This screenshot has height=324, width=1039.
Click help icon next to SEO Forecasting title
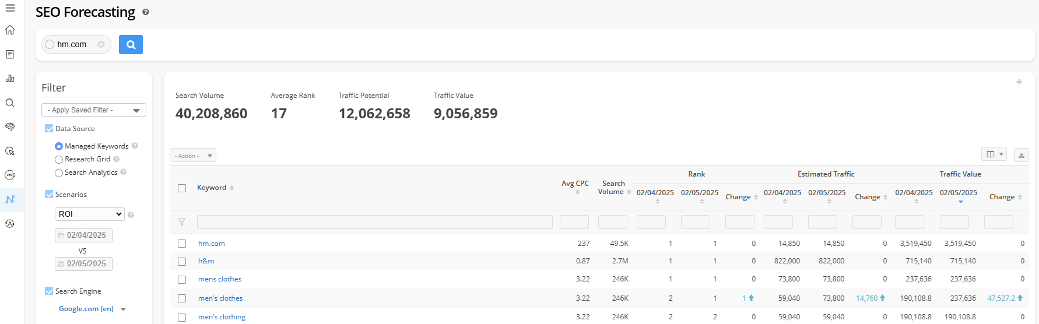click(x=146, y=12)
